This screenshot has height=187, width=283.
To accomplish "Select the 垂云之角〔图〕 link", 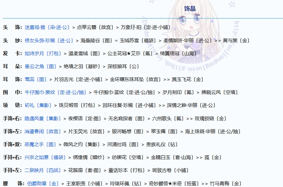I will (x=40, y=67).
